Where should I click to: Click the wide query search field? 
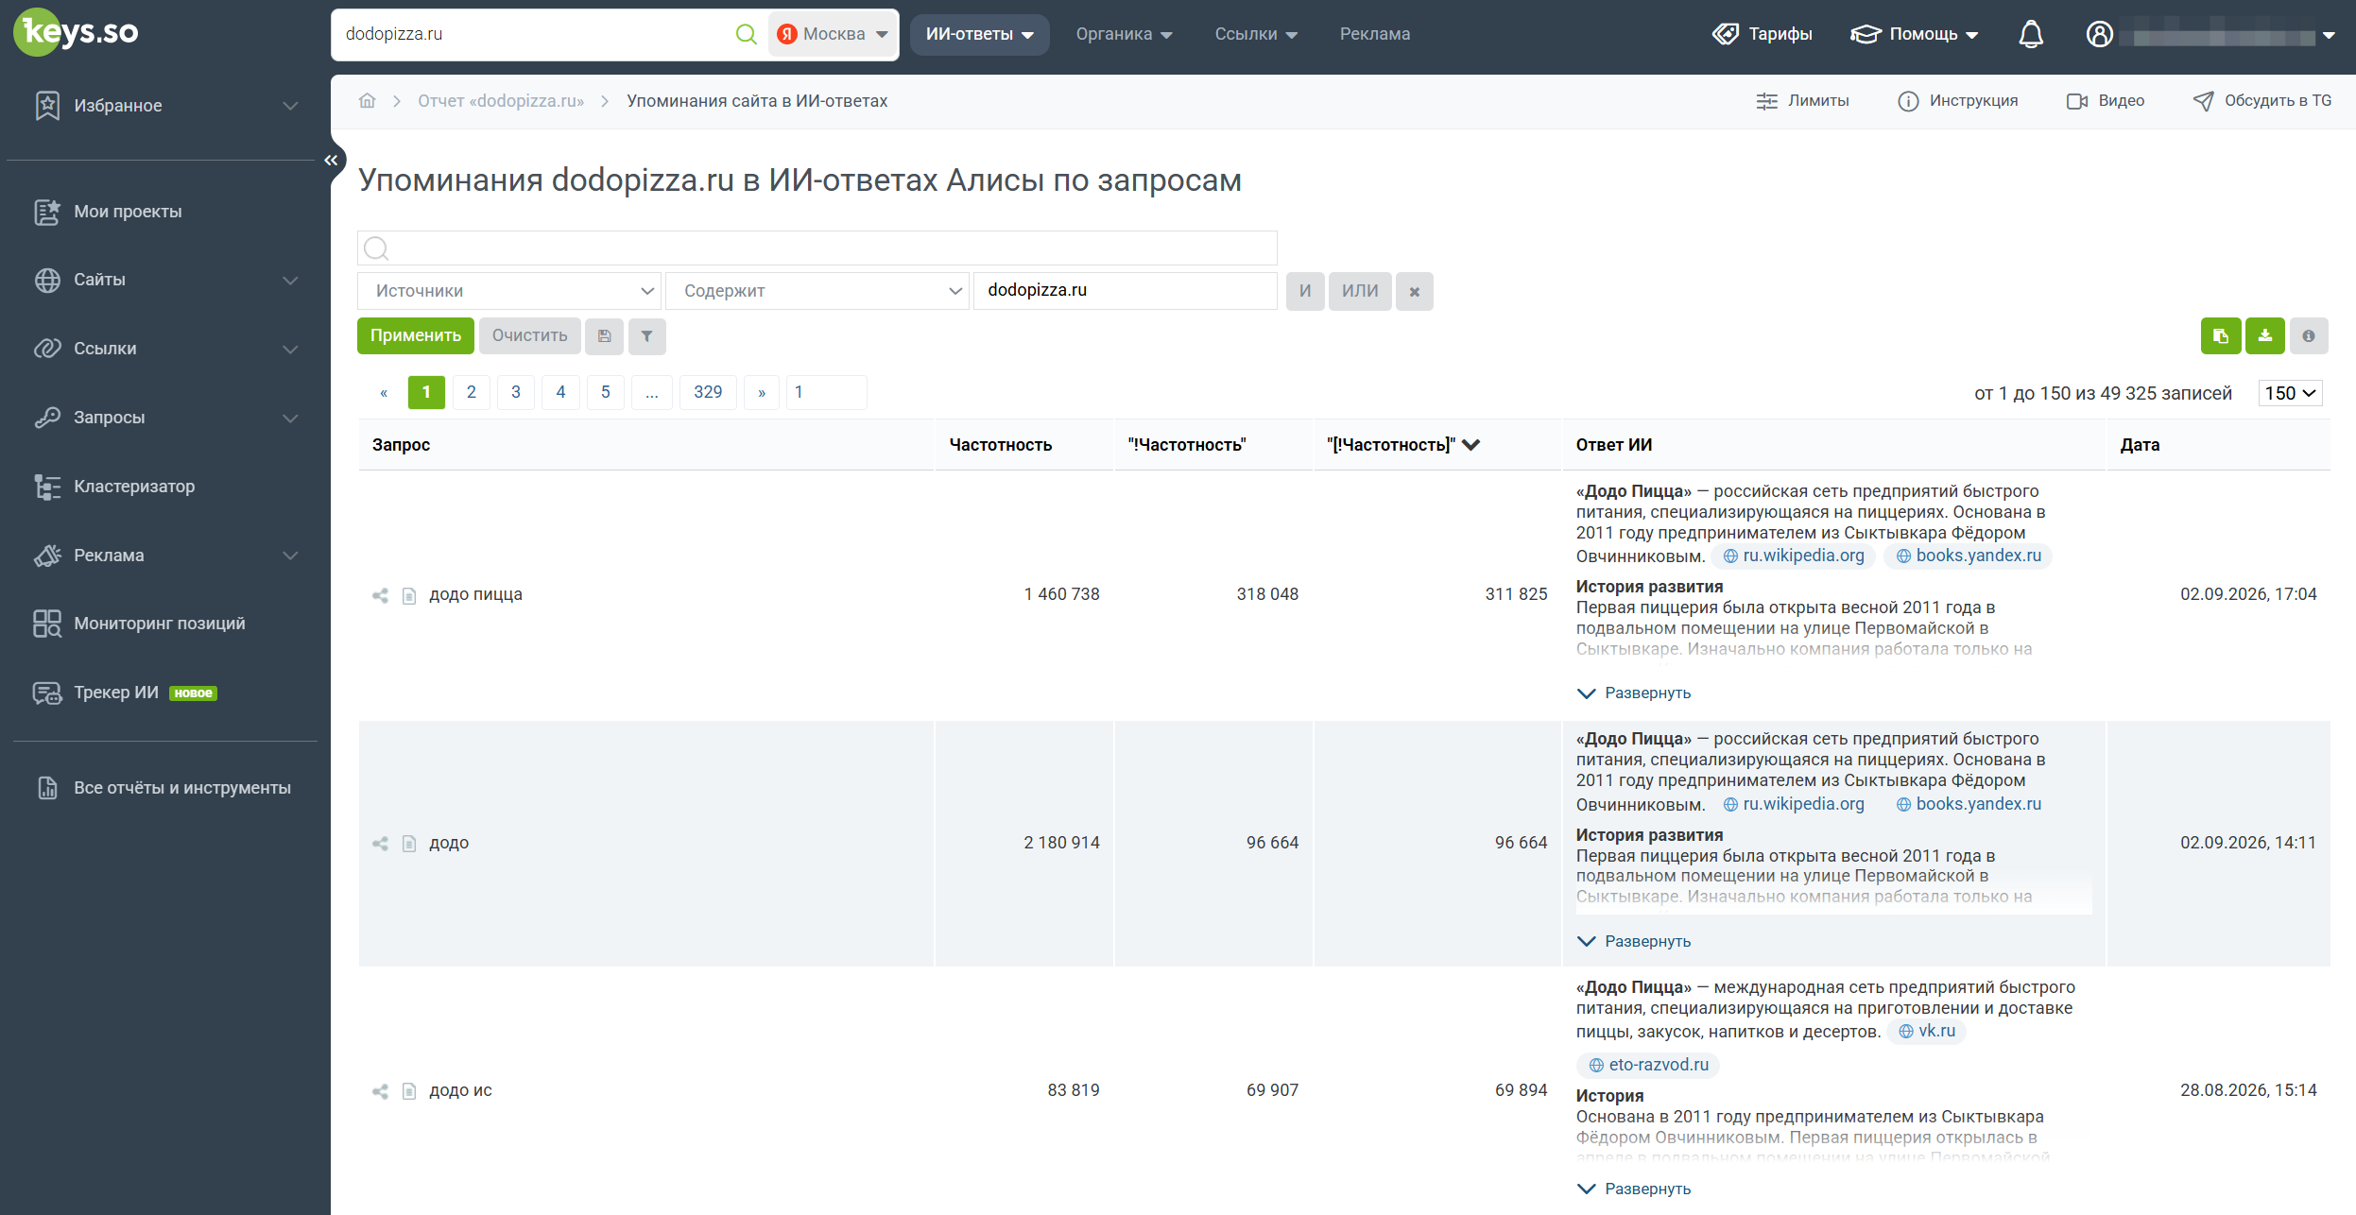817,248
